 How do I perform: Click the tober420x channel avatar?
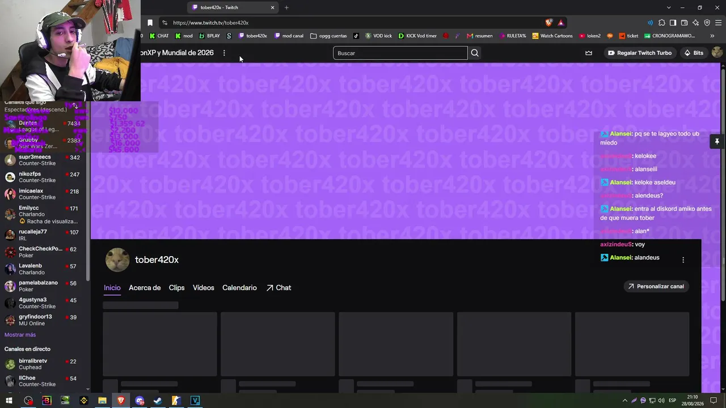117,260
